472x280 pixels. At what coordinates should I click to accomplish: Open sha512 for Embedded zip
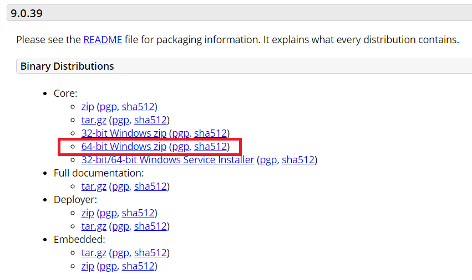tap(138, 266)
